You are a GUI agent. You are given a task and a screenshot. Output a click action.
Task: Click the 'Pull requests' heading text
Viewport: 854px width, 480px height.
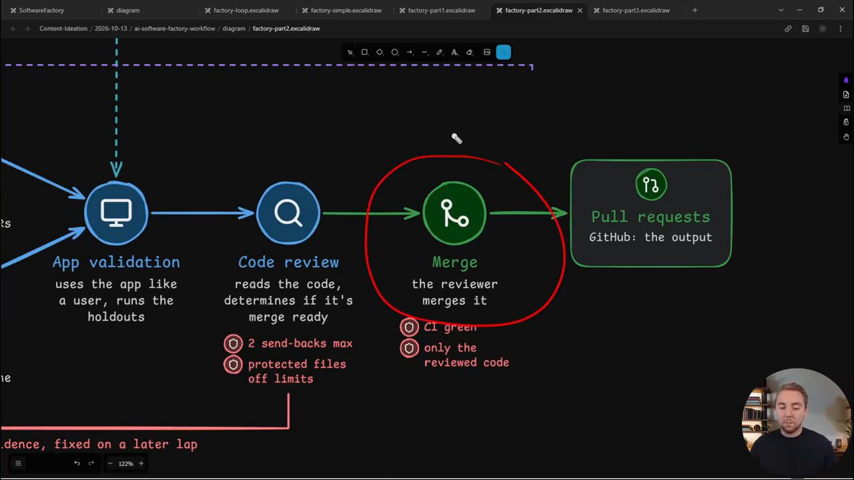click(x=651, y=217)
